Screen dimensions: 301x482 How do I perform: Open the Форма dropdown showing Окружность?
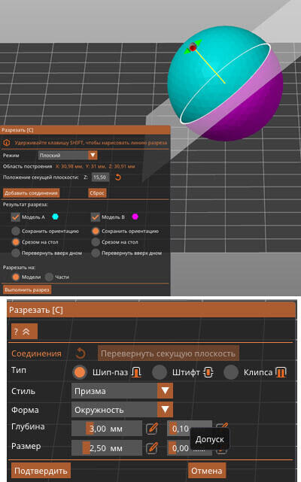pos(122,410)
